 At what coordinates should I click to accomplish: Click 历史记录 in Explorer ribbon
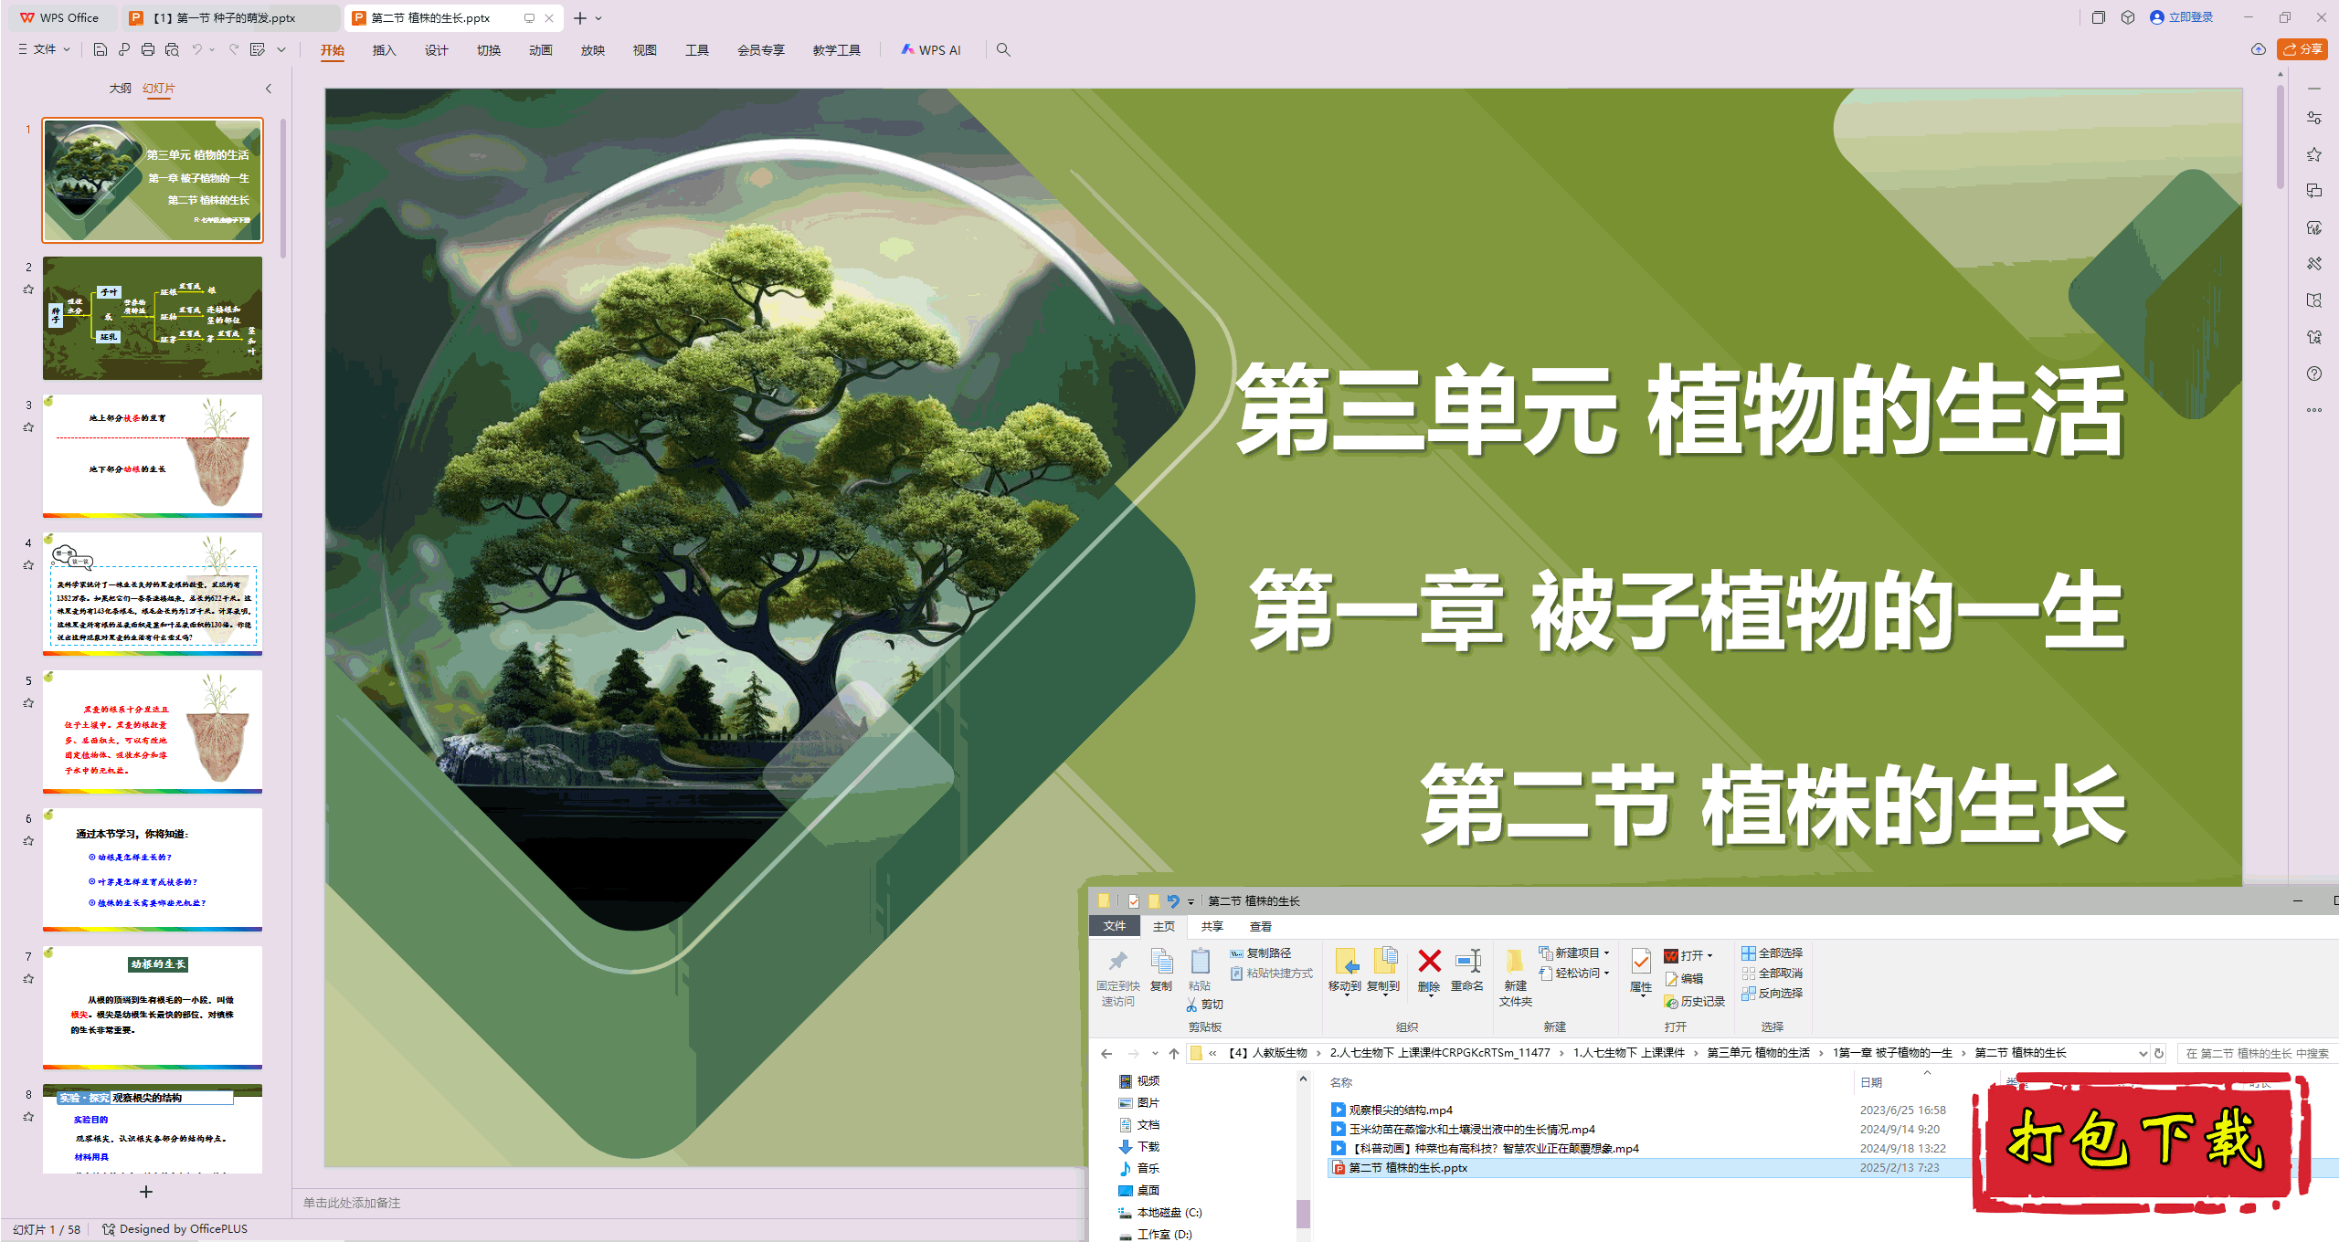1695,1002
